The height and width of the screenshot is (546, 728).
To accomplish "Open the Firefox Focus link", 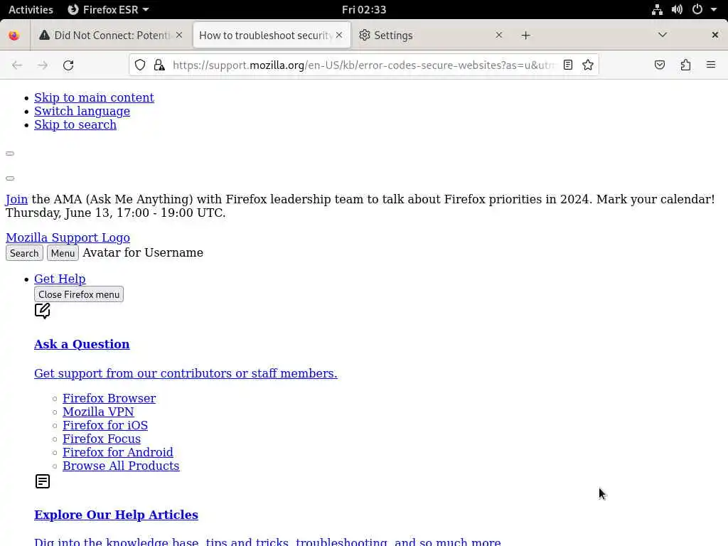I will coord(101,439).
